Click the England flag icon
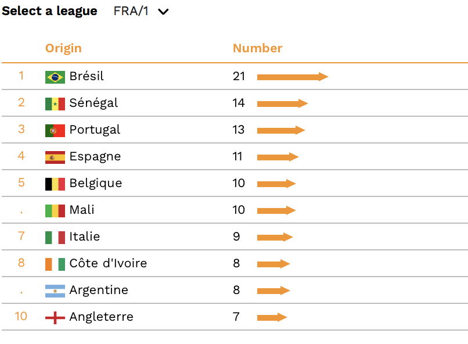 click(55, 318)
